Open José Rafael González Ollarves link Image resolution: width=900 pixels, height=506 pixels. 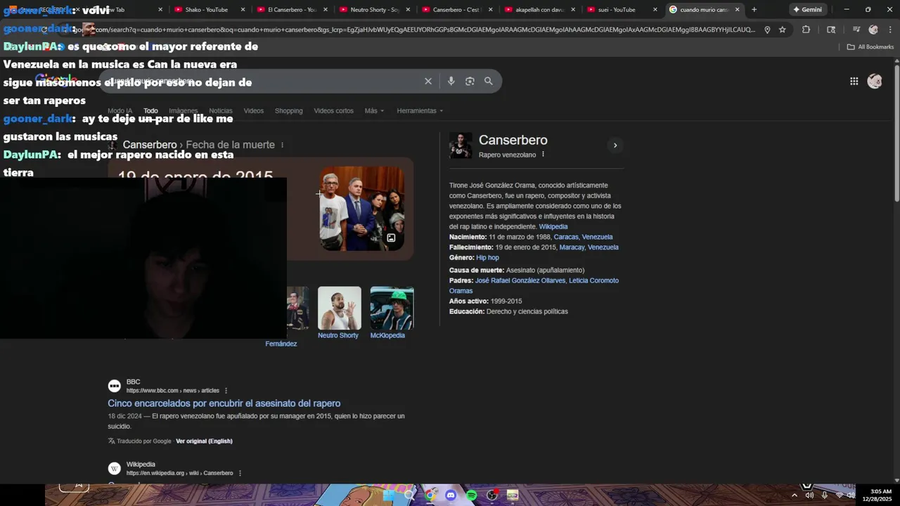point(520,280)
